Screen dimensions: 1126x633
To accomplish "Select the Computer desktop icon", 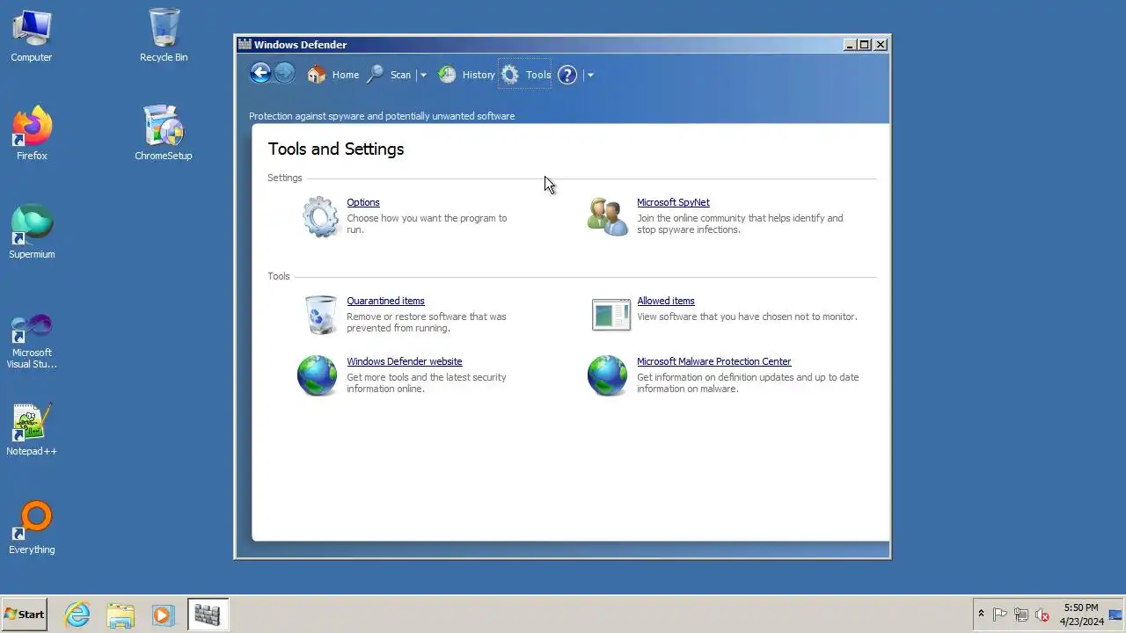I will (32, 36).
